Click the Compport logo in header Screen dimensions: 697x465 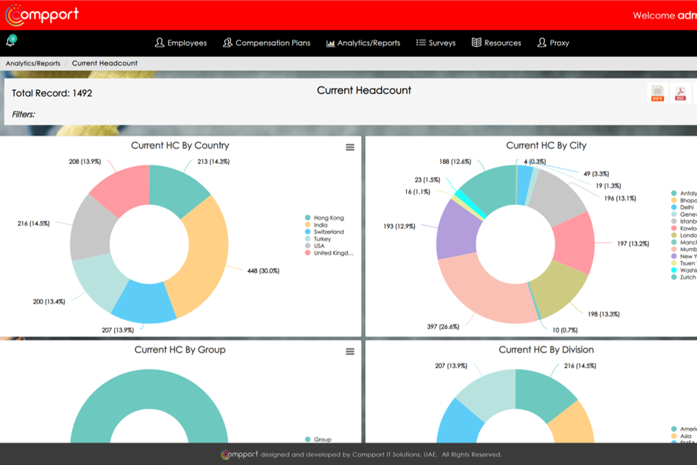coord(42,14)
